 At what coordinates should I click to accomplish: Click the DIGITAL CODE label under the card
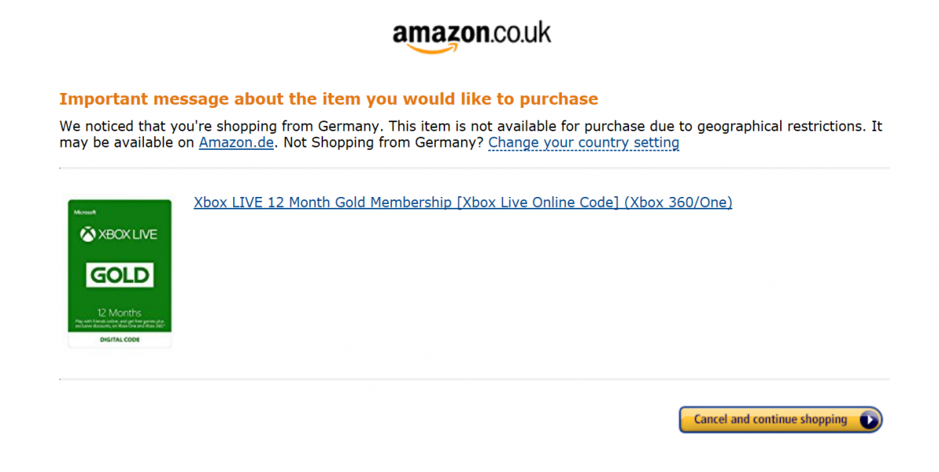coord(120,340)
